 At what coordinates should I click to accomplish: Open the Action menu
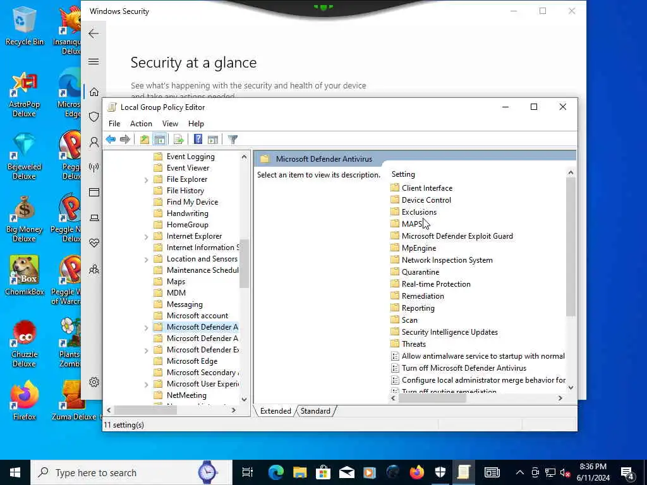click(x=141, y=124)
